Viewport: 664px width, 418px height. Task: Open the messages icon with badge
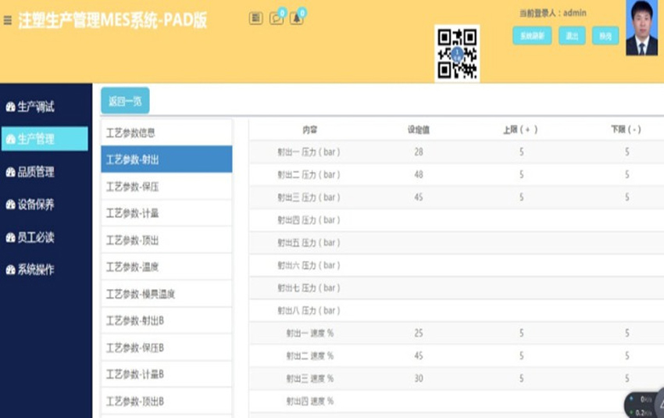point(276,18)
